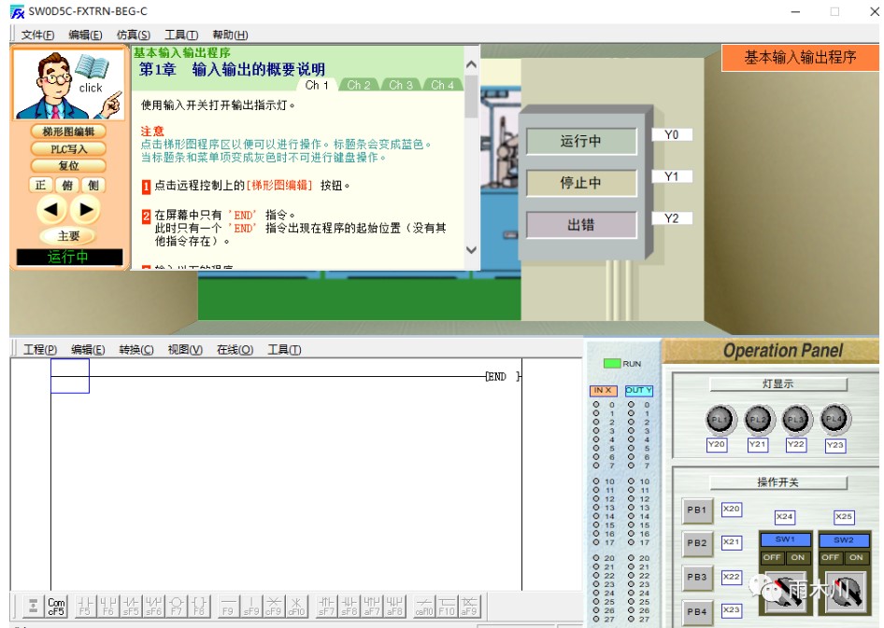Switch to side view (侧)

[93, 185]
